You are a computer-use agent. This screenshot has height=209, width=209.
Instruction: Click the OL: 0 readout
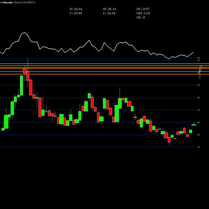coord(140,18)
